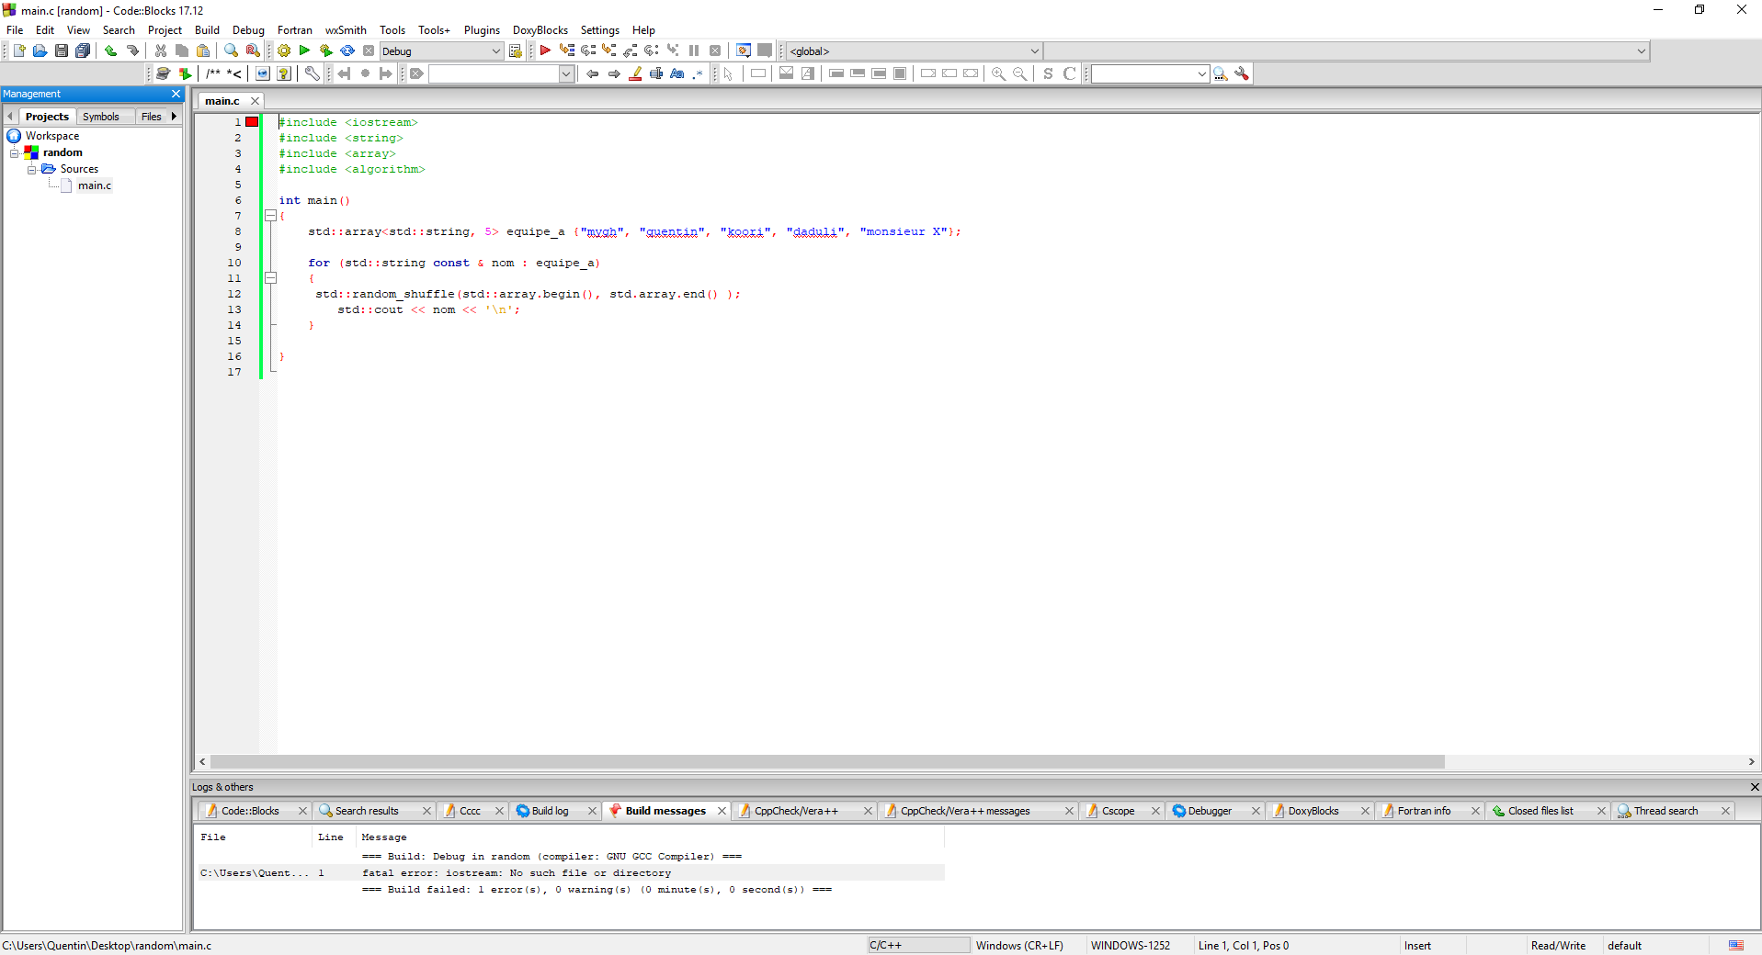Collapse the for-loop fold at line 11
This screenshot has width=1762, height=955.
pyautogui.click(x=271, y=277)
